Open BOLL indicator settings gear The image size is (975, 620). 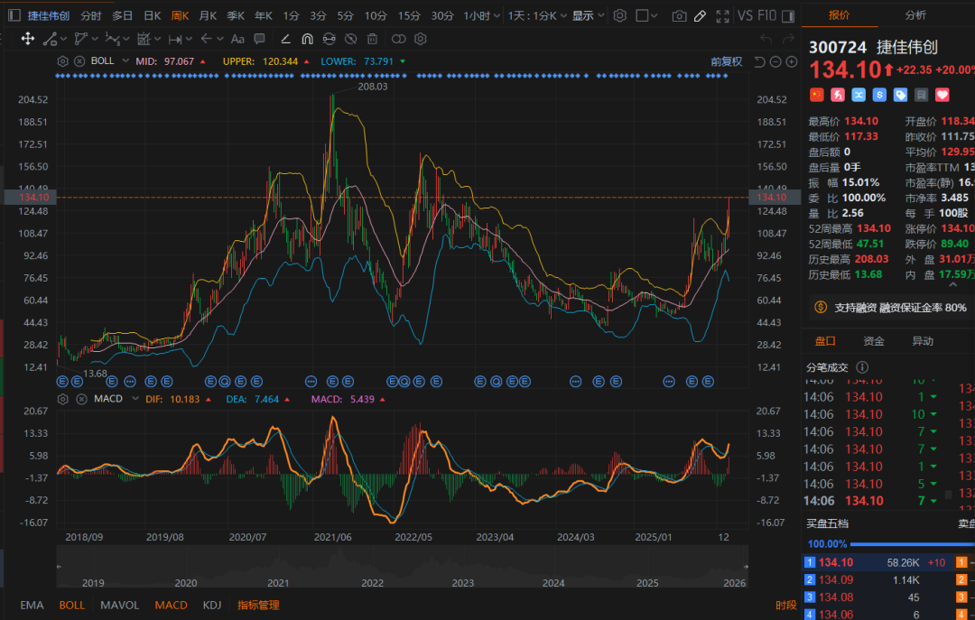coord(63,60)
